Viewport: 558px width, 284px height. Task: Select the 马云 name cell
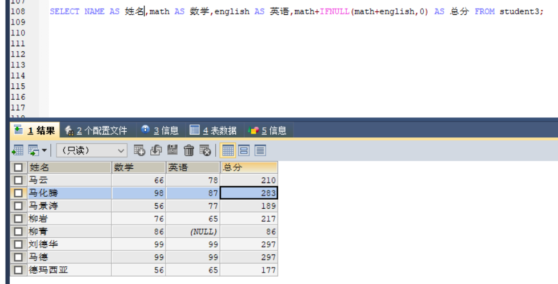tap(70, 180)
